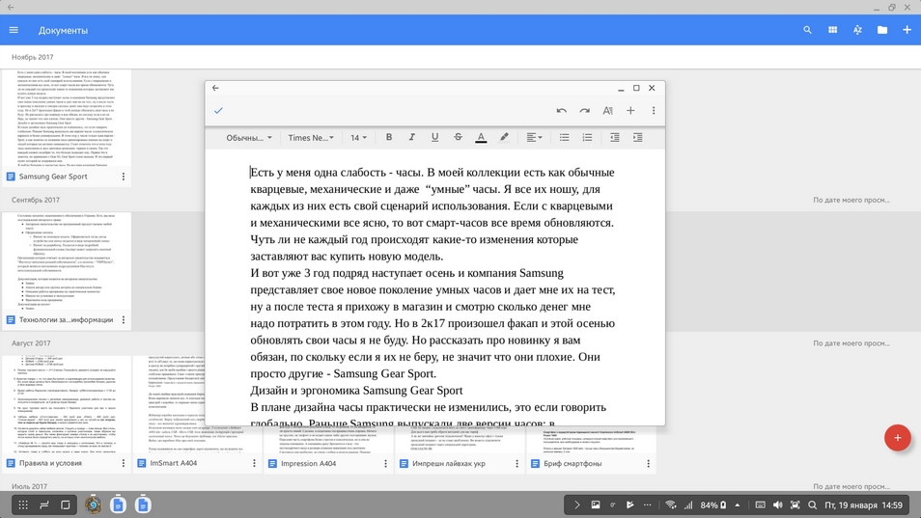This screenshot has height=518, width=921.
Task: Search documents with the magnifier icon
Action: pyautogui.click(x=807, y=30)
